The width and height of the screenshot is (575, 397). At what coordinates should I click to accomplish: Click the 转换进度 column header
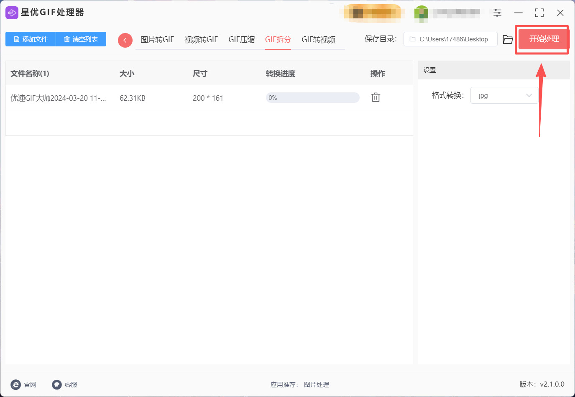[281, 74]
